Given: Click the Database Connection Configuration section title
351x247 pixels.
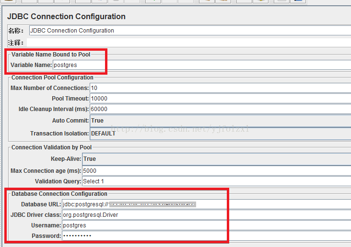Looking at the screenshot, I should click(x=59, y=193).
